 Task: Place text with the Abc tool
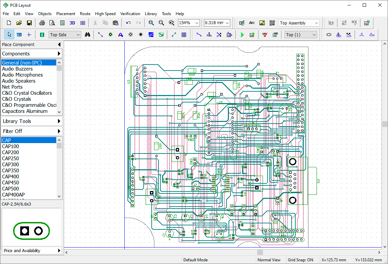(x=252, y=23)
